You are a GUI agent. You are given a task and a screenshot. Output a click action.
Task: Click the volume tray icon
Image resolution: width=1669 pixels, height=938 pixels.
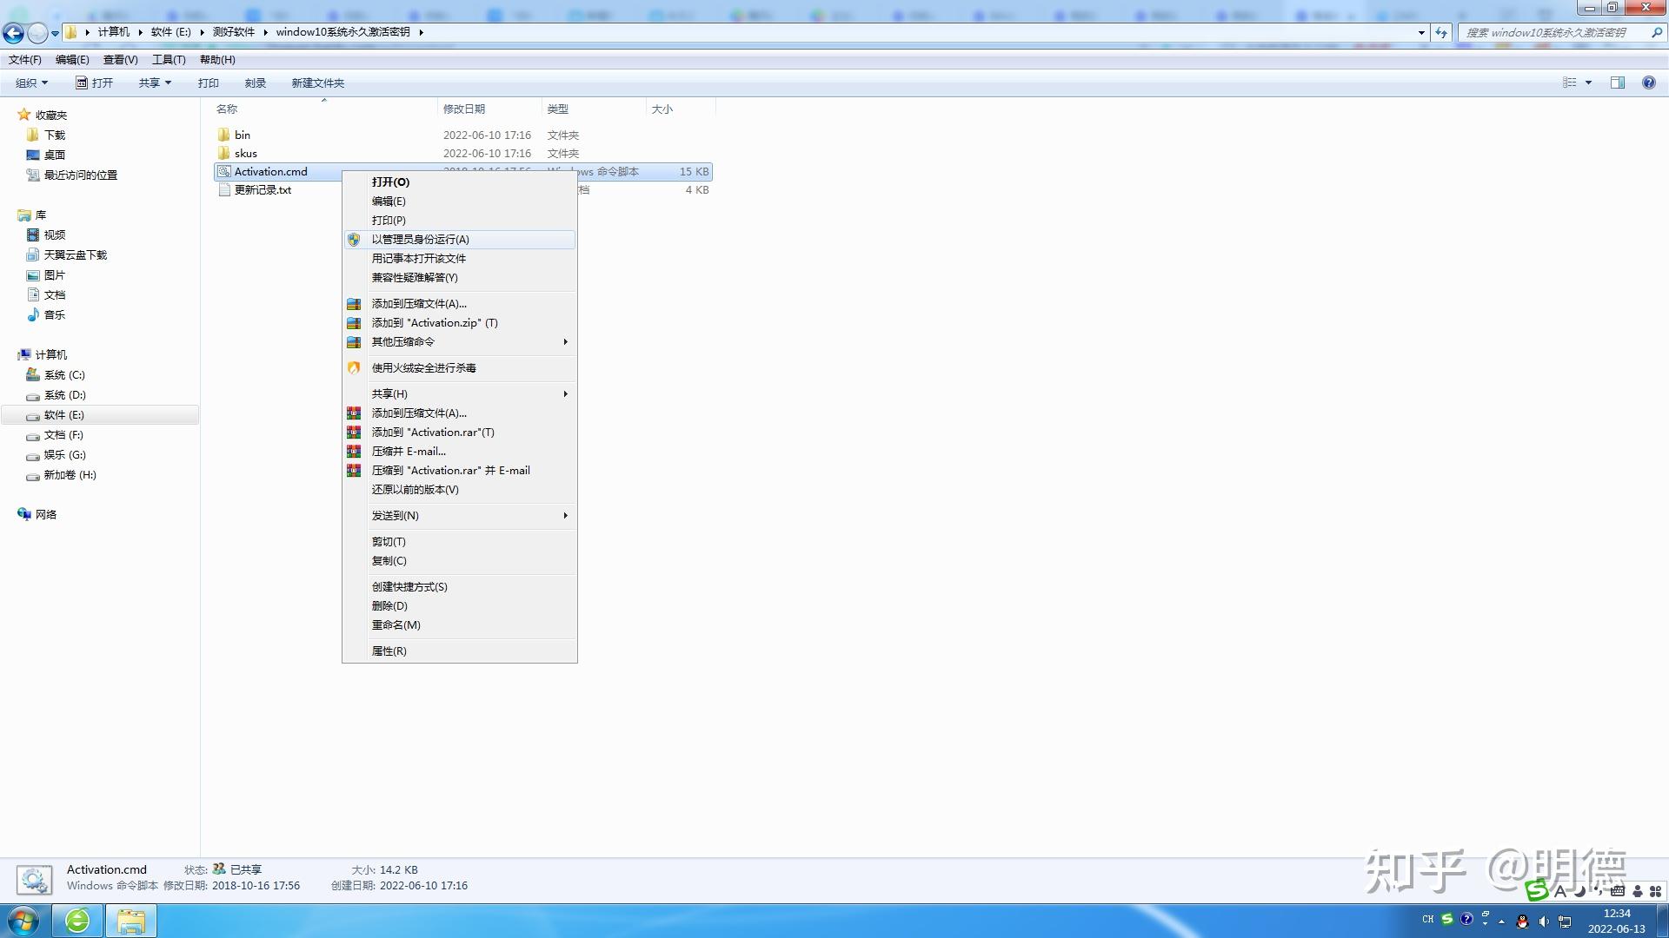[x=1544, y=921]
